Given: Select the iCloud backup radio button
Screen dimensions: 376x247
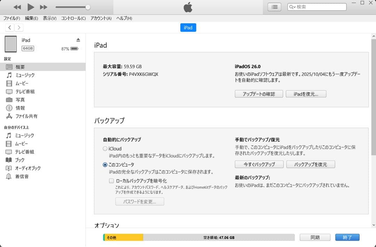Looking at the screenshot, I should [104, 148].
